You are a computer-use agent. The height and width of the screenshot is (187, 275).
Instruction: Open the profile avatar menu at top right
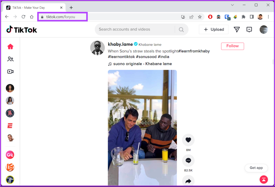[263, 30]
